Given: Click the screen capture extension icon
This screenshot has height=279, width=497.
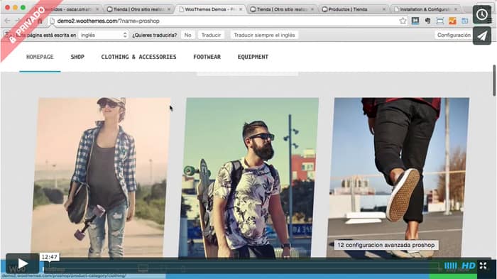Looking at the screenshot, I should pos(440,21).
